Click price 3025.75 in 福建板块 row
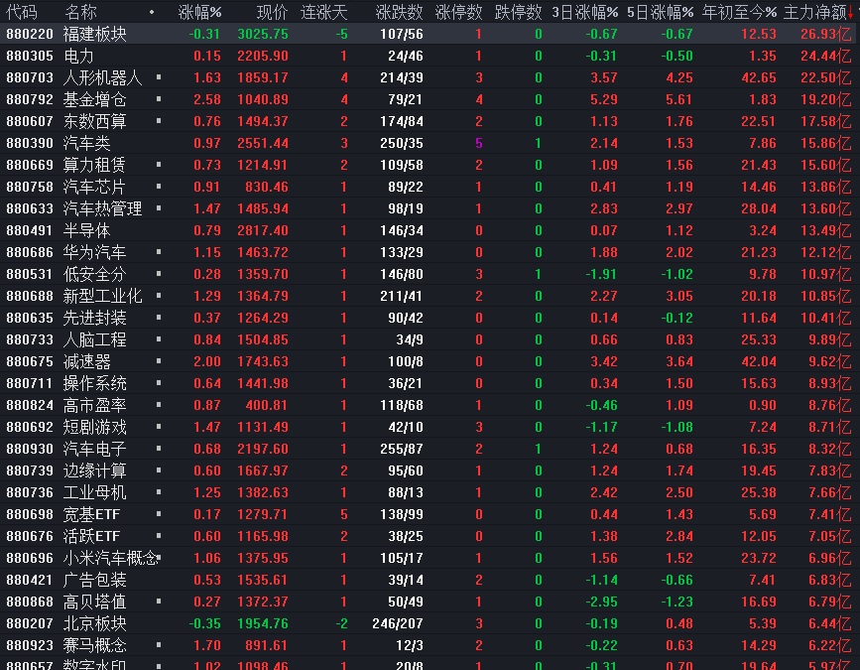The image size is (860, 670). [263, 34]
